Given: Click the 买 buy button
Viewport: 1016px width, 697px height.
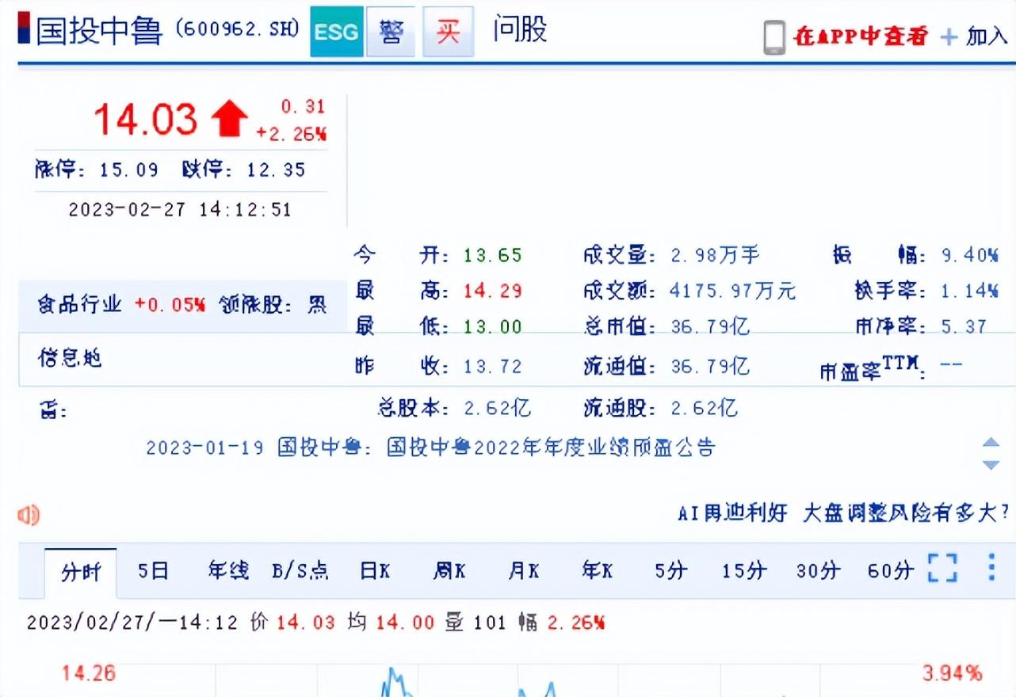Looking at the screenshot, I should point(449,32).
